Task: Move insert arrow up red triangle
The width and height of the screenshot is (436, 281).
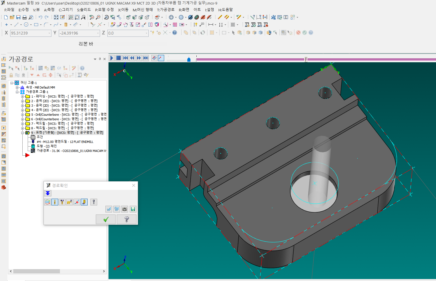Action: point(38,75)
